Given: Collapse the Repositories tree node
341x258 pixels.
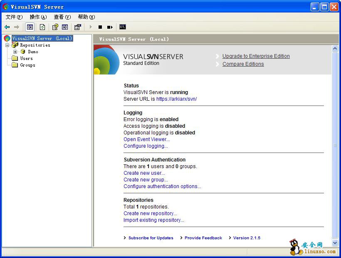Looking at the screenshot, I should pos(7,45).
